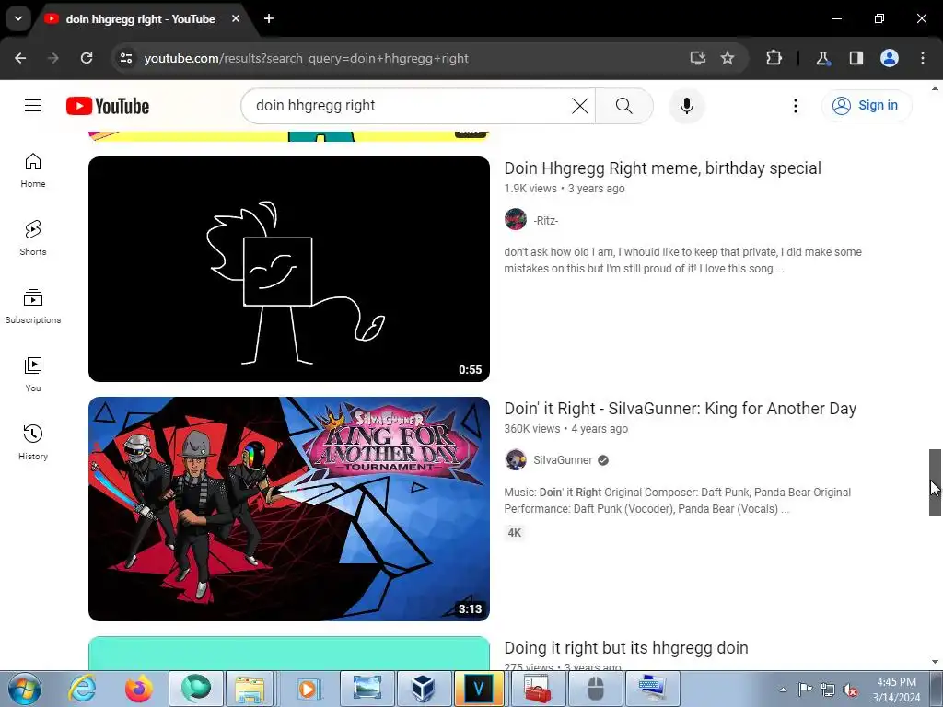Screen dimensions: 943x707
Task: Open VirtualBox cube on taskbar
Action: coord(423,689)
